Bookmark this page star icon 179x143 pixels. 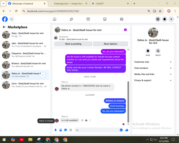pyautogui.click(x=160, y=11)
